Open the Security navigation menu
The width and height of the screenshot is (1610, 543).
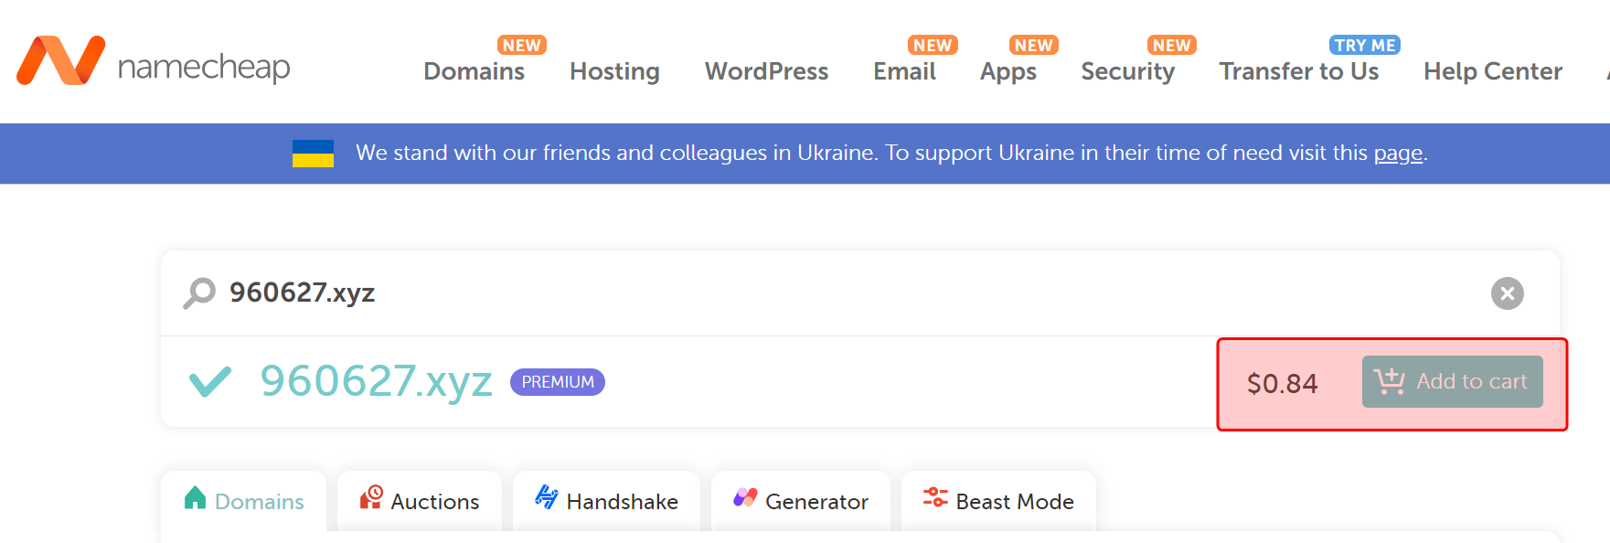[x=1127, y=71]
